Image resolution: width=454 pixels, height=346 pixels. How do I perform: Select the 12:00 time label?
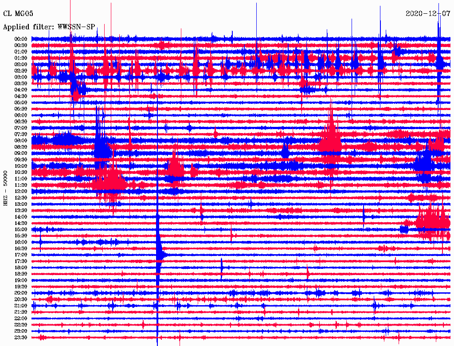pos(20,191)
